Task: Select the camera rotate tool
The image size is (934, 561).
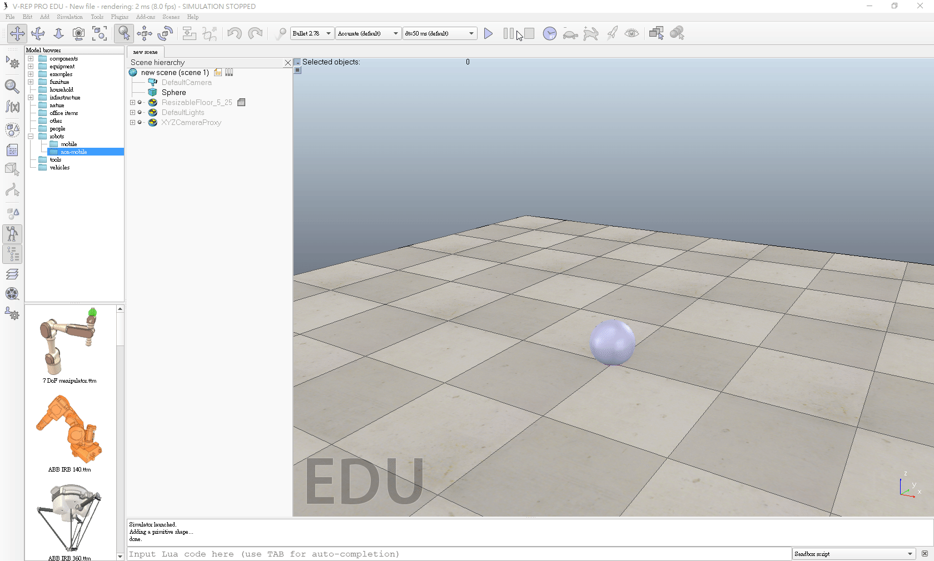Action: [x=38, y=33]
